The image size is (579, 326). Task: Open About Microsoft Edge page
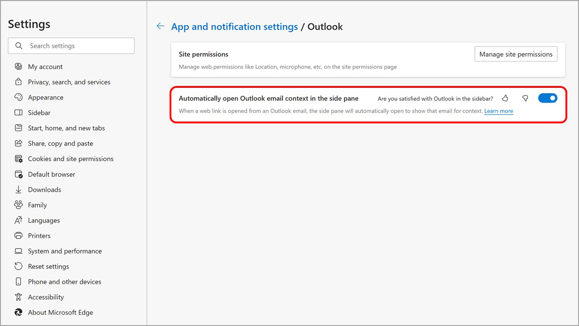[60, 312]
